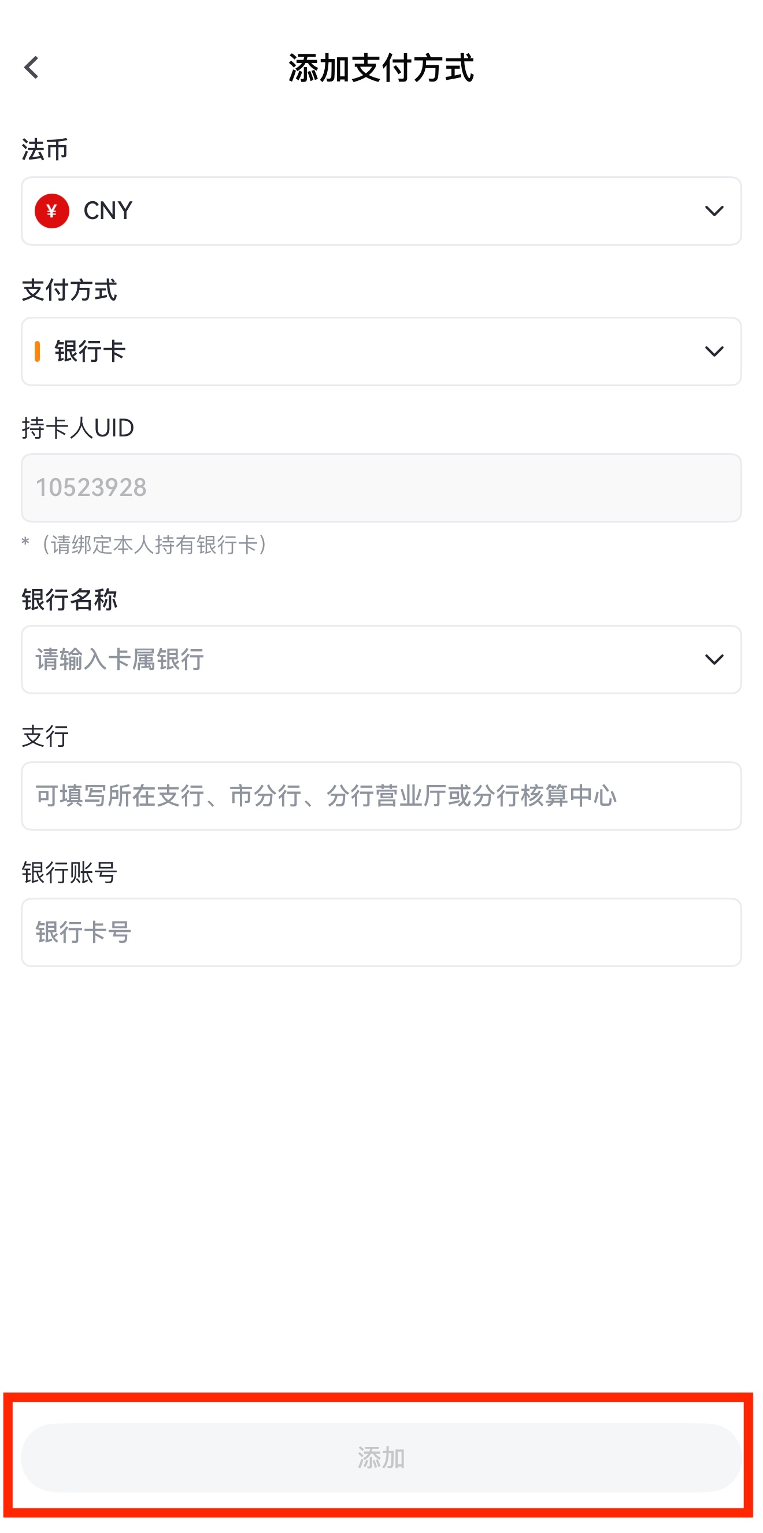Click the 持卡人UID field showing 10523928
This screenshot has height=1533, width=763.
(x=381, y=487)
